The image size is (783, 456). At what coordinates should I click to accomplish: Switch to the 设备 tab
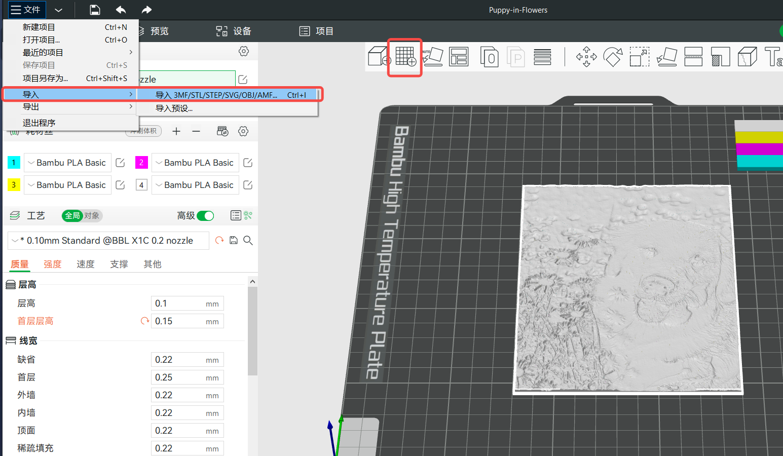[234, 31]
